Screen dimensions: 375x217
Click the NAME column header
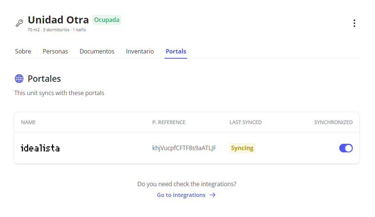pyautogui.click(x=28, y=122)
